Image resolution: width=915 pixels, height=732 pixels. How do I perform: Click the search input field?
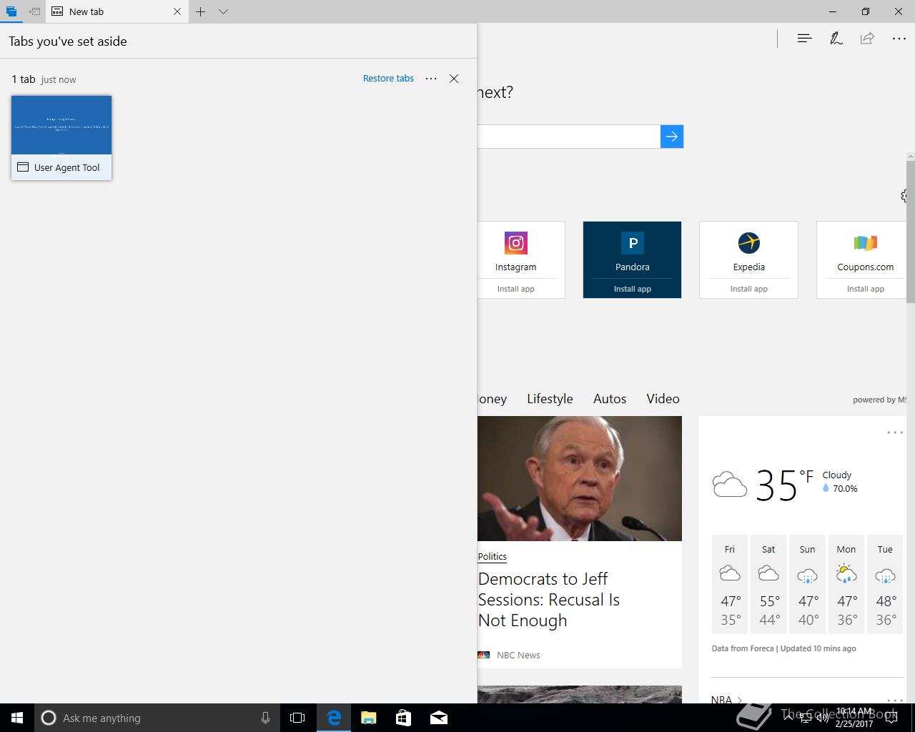point(568,137)
